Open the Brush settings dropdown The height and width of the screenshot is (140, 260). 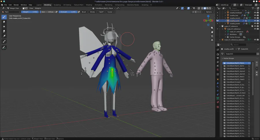(x=85, y=12)
